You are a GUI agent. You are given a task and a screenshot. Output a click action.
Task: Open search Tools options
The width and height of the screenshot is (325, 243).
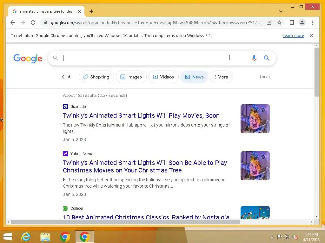264,77
